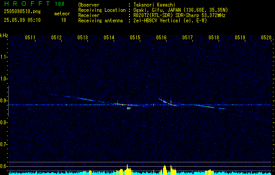Click the meteor label
Screen dimensions: 275x175
(x=62, y=14)
